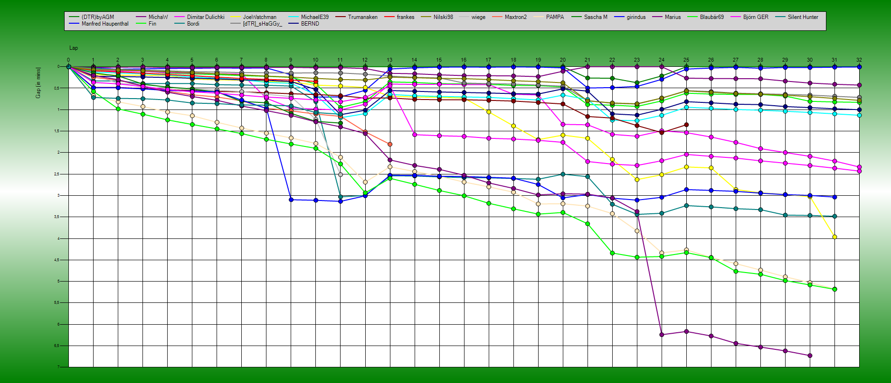Click the yellow data point at lap 31
The image size is (891, 383).
[x=834, y=237]
